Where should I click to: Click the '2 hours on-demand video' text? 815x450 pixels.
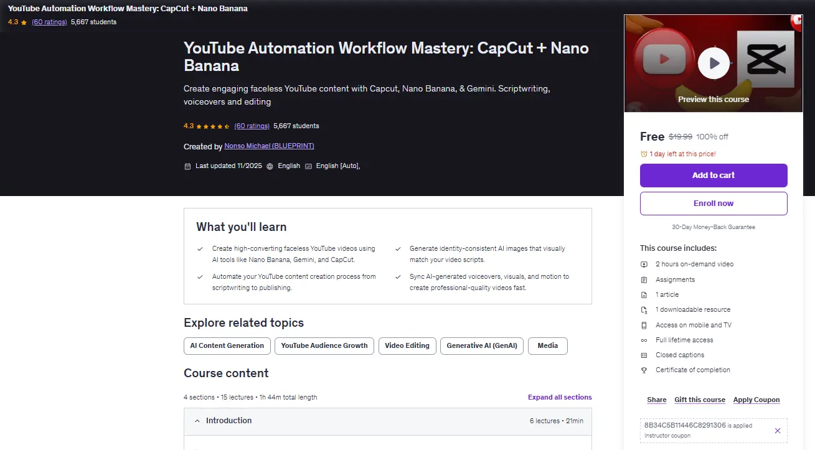[x=694, y=265]
